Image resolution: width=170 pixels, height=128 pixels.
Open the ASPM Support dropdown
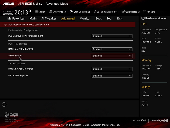(112, 56)
